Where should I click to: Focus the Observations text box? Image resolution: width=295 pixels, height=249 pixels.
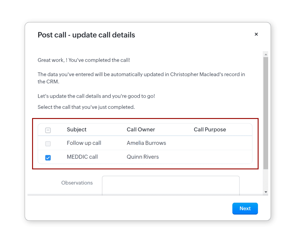click(x=171, y=185)
